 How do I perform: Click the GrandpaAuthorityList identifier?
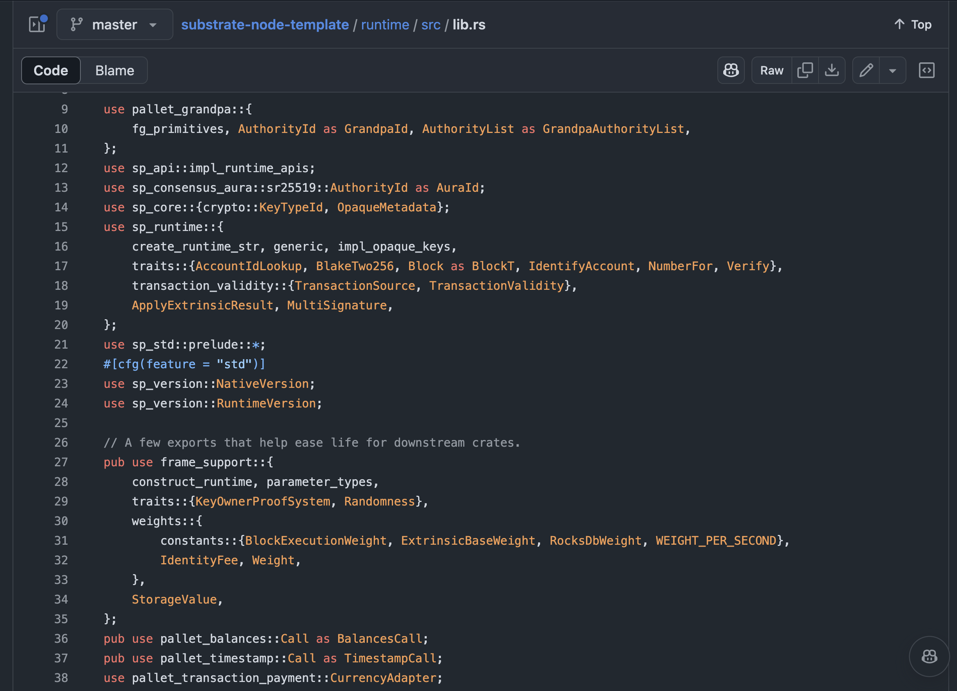[x=613, y=129]
